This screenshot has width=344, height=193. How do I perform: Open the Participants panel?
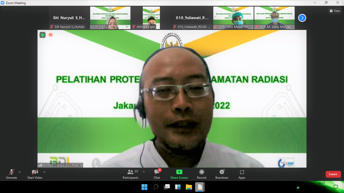130,174
